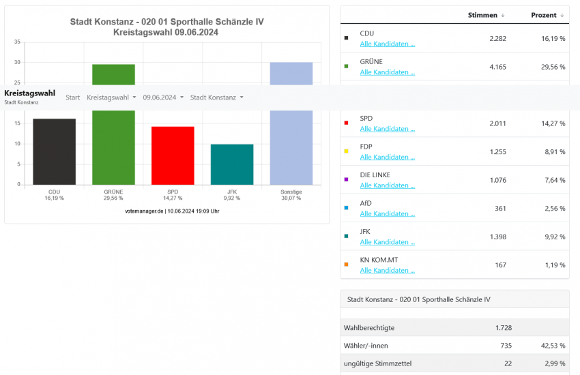Click the yellow FDP party marker

click(347, 151)
